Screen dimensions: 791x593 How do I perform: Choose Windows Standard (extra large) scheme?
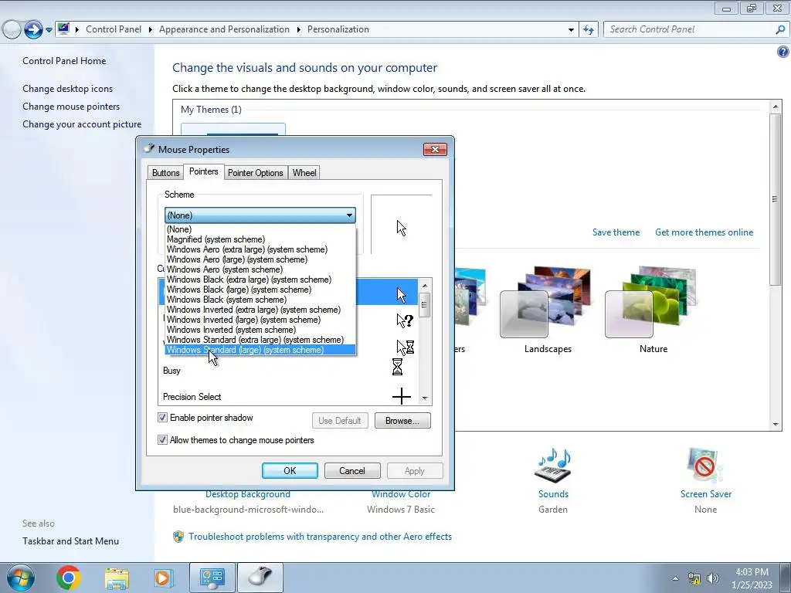click(x=260, y=340)
